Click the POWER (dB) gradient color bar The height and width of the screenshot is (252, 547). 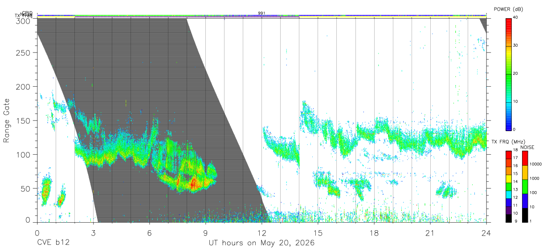(x=508, y=74)
